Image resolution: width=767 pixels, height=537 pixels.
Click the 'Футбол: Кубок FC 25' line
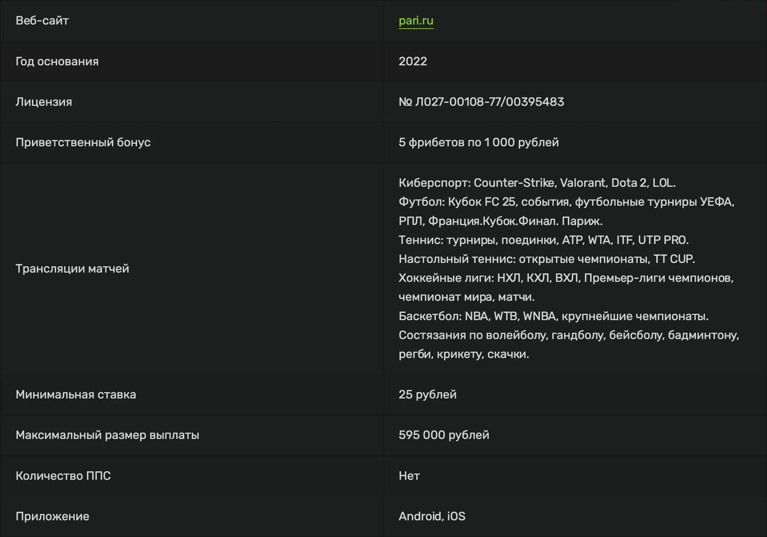click(566, 202)
